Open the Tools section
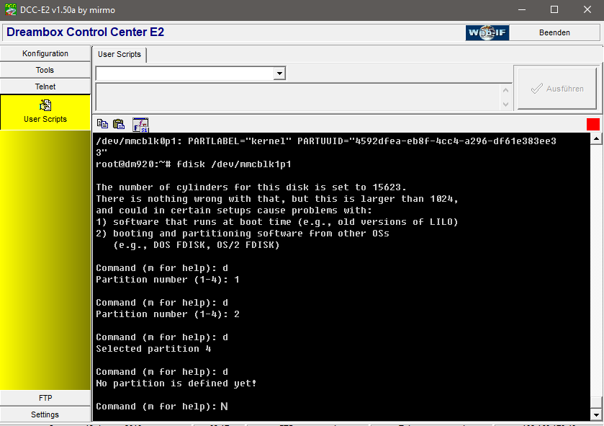Screen dimensions: 604x426 pos(45,71)
